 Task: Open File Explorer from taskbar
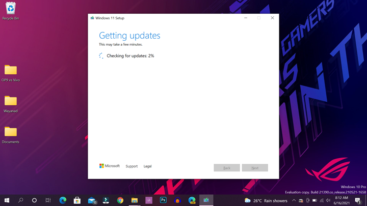(135, 200)
